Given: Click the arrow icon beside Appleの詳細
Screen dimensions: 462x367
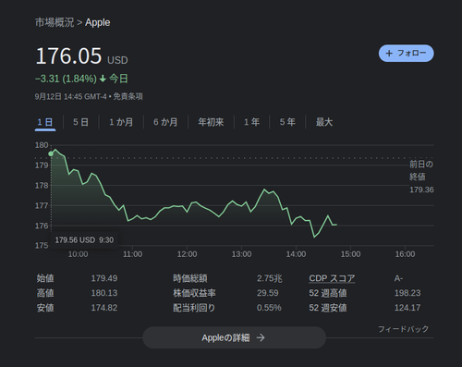Looking at the screenshot, I should point(261,337).
